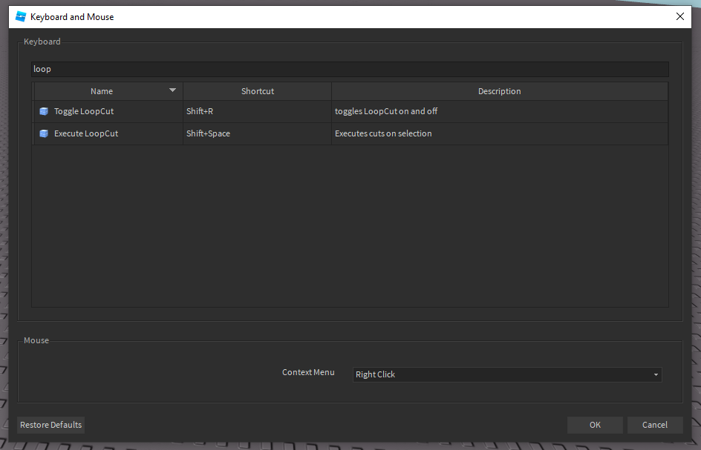Confirm changes with the OK button
The width and height of the screenshot is (701, 450).
point(595,425)
